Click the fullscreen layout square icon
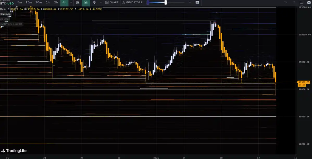 302,2
